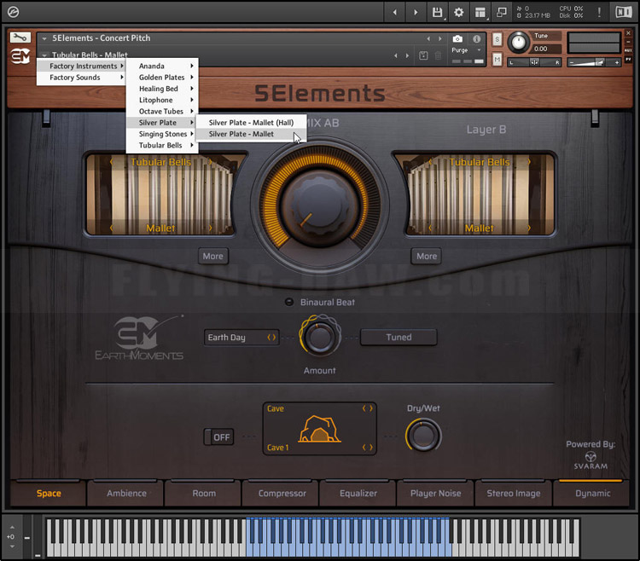Click the info icon in instrument header
This screenshot has width=640, height=561.
[x=476, y=38]
